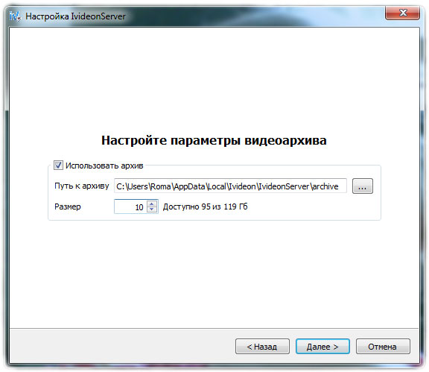Uncheck the Использовать архив checkbox
The image size is (429, 372).
(58, 165)
